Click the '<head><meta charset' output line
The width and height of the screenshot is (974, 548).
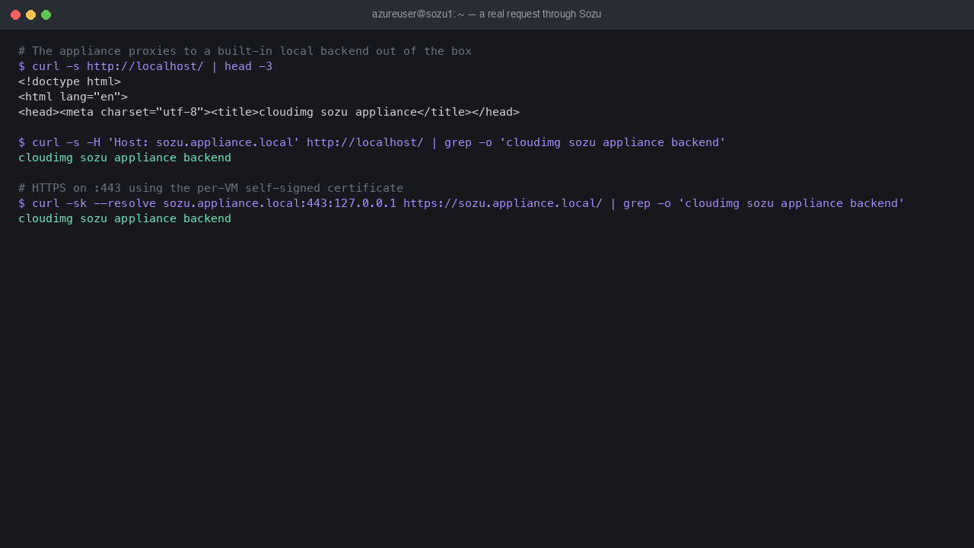tap(269, 112)
